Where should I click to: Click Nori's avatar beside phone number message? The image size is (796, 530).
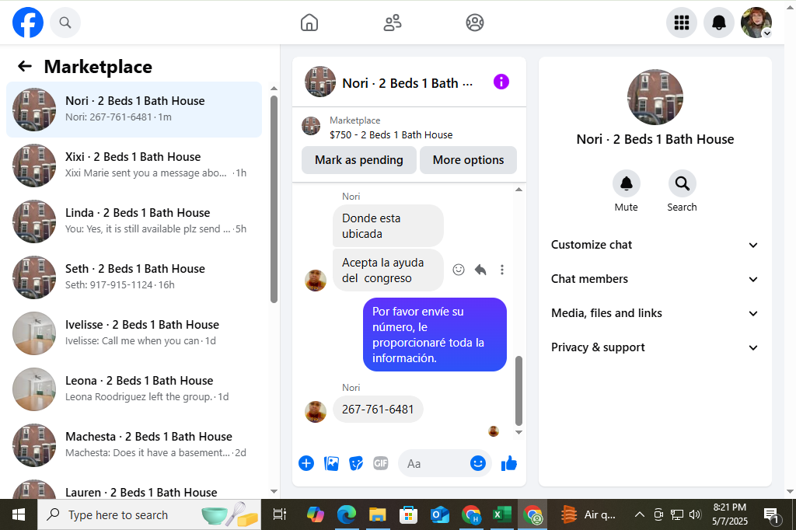(x=316, y=412)
